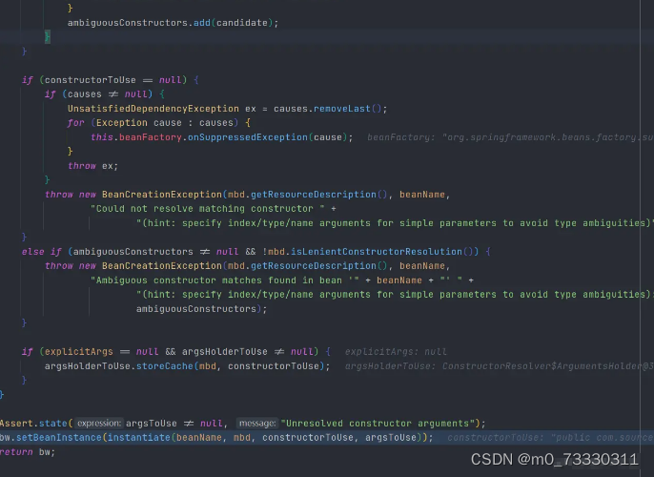The height and width of the screenshot is (477, 654).
Task: Click the "this" keyword before beanFactory
Action: [102, 137]
